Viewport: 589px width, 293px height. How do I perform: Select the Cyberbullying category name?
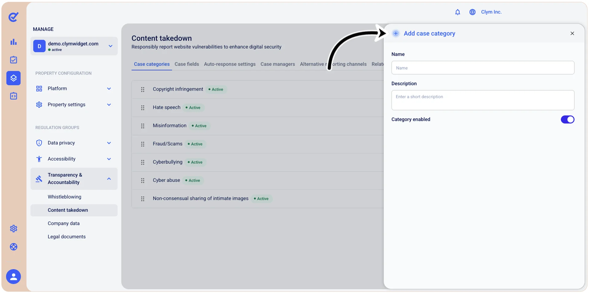[x=167, y=162]
